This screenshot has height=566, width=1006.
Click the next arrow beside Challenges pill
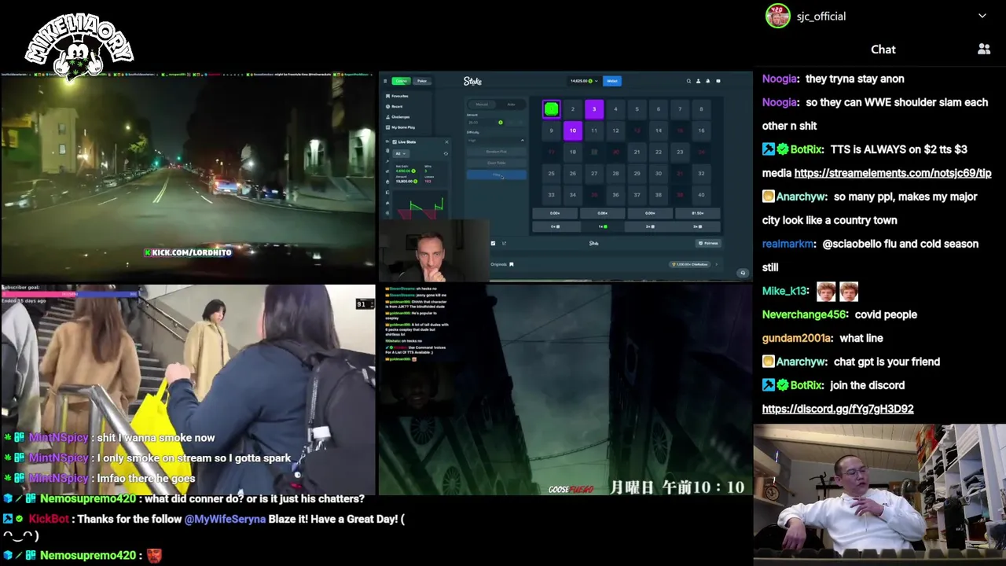click(x=717, y=264)
